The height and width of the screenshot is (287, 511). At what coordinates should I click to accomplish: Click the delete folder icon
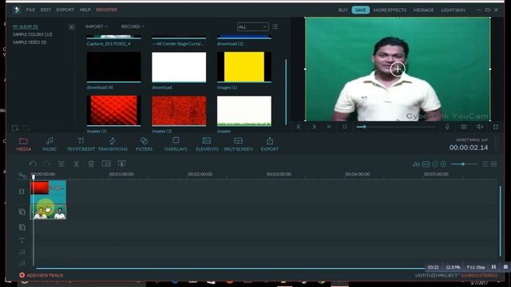(x=26, y=128)
